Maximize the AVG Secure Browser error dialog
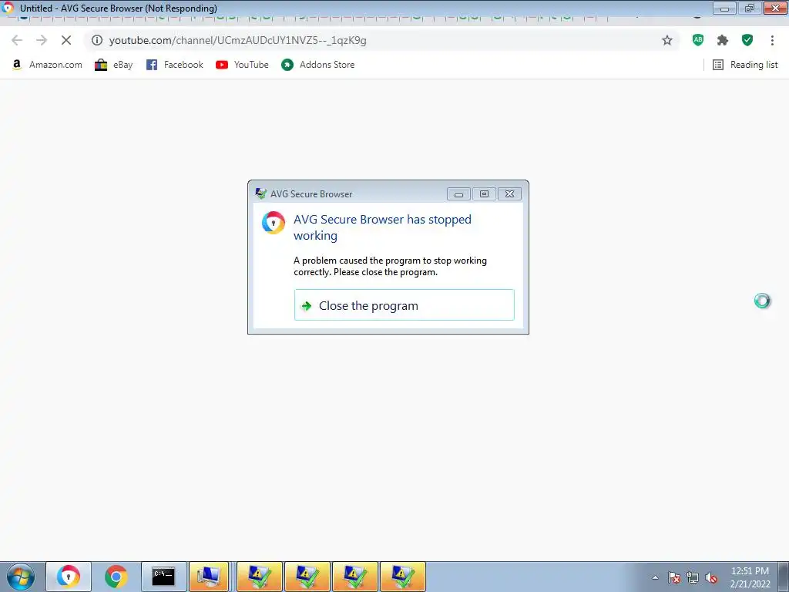 (484, 193)
